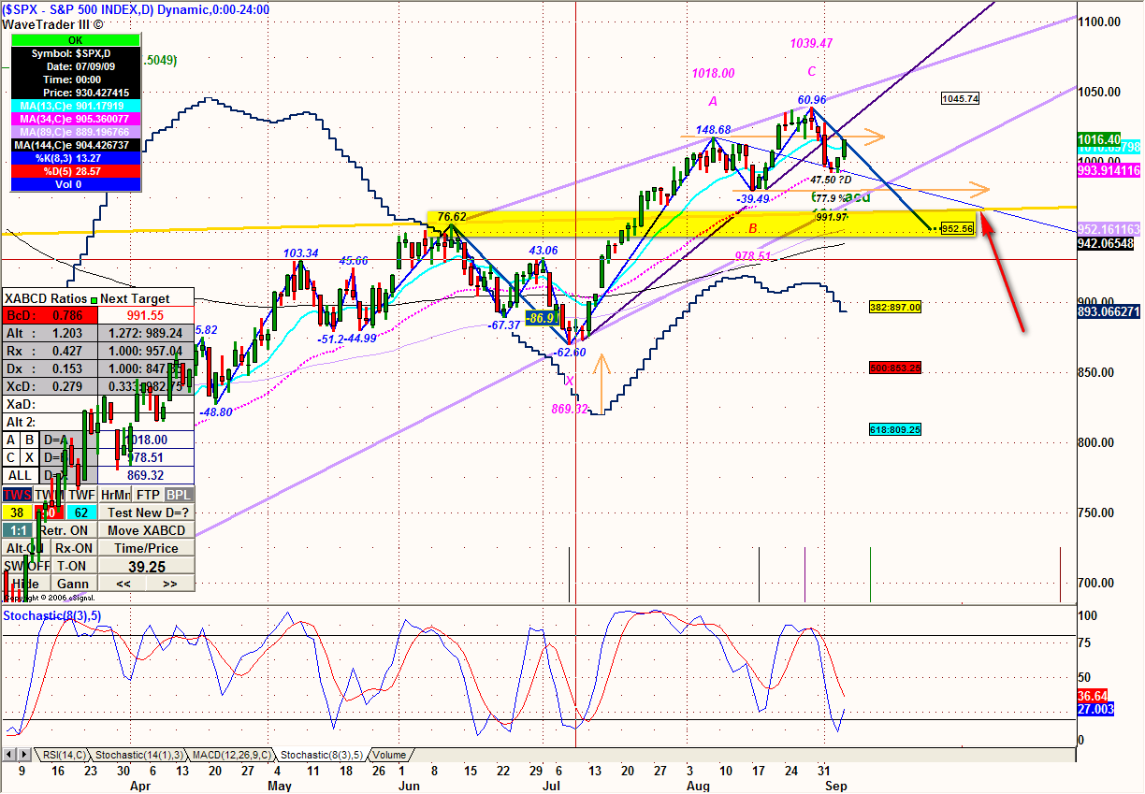Click the Move XABCD button
The height and width of the screenshot is (794, 1145).
pos(149,530)
